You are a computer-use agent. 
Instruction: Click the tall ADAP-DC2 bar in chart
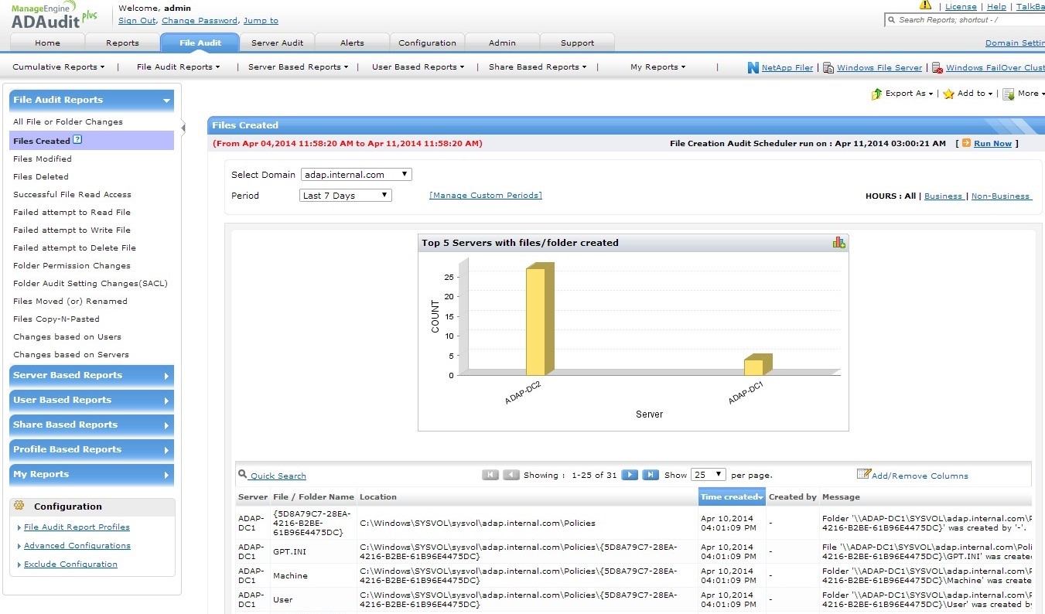pos(540,319)
